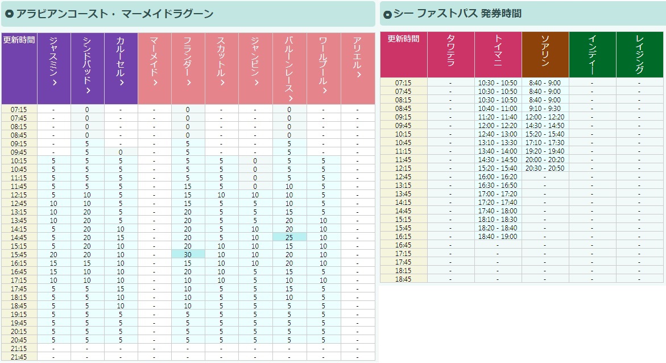Click the bullet icon beside アラビアンコースト heading
666x363 pixels.
point(9,14)
